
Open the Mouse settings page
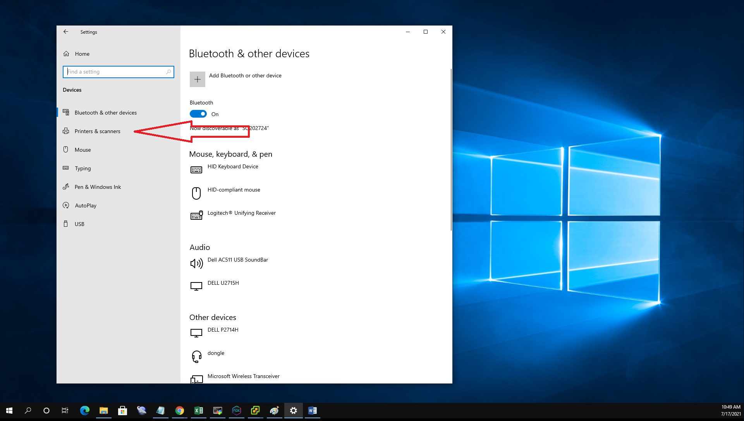pos(82,150)
